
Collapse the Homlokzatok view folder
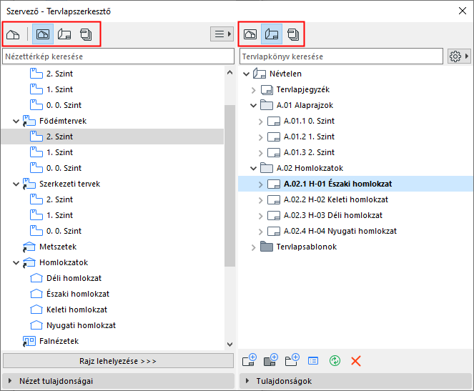click(16, 262)
